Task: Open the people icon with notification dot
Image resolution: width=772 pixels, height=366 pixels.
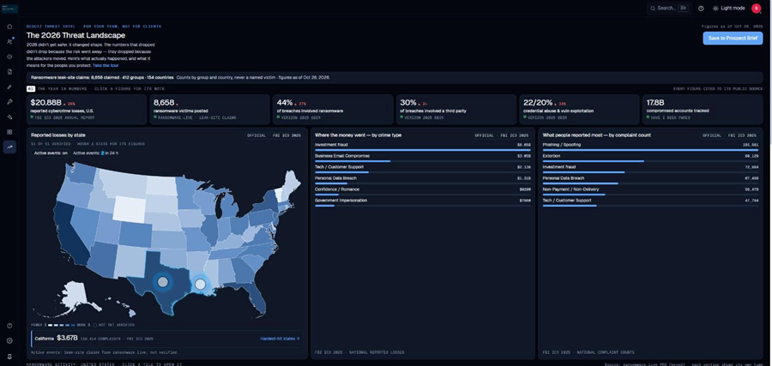Action: [9, 42]
